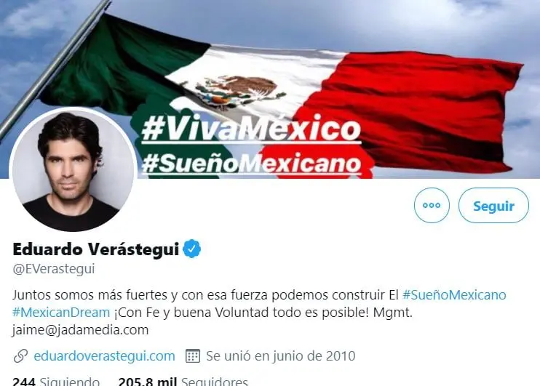Open the 244 Siguiendo following list
This screenshot has height=386, width=540.
(56, 381)
